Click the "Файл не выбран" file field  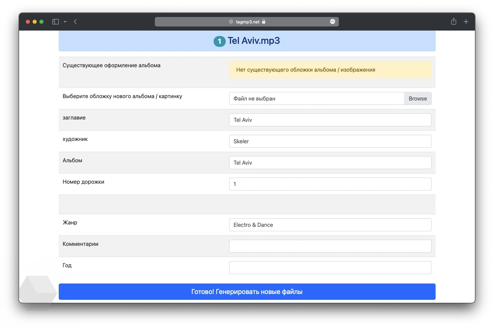pos(317,98)
